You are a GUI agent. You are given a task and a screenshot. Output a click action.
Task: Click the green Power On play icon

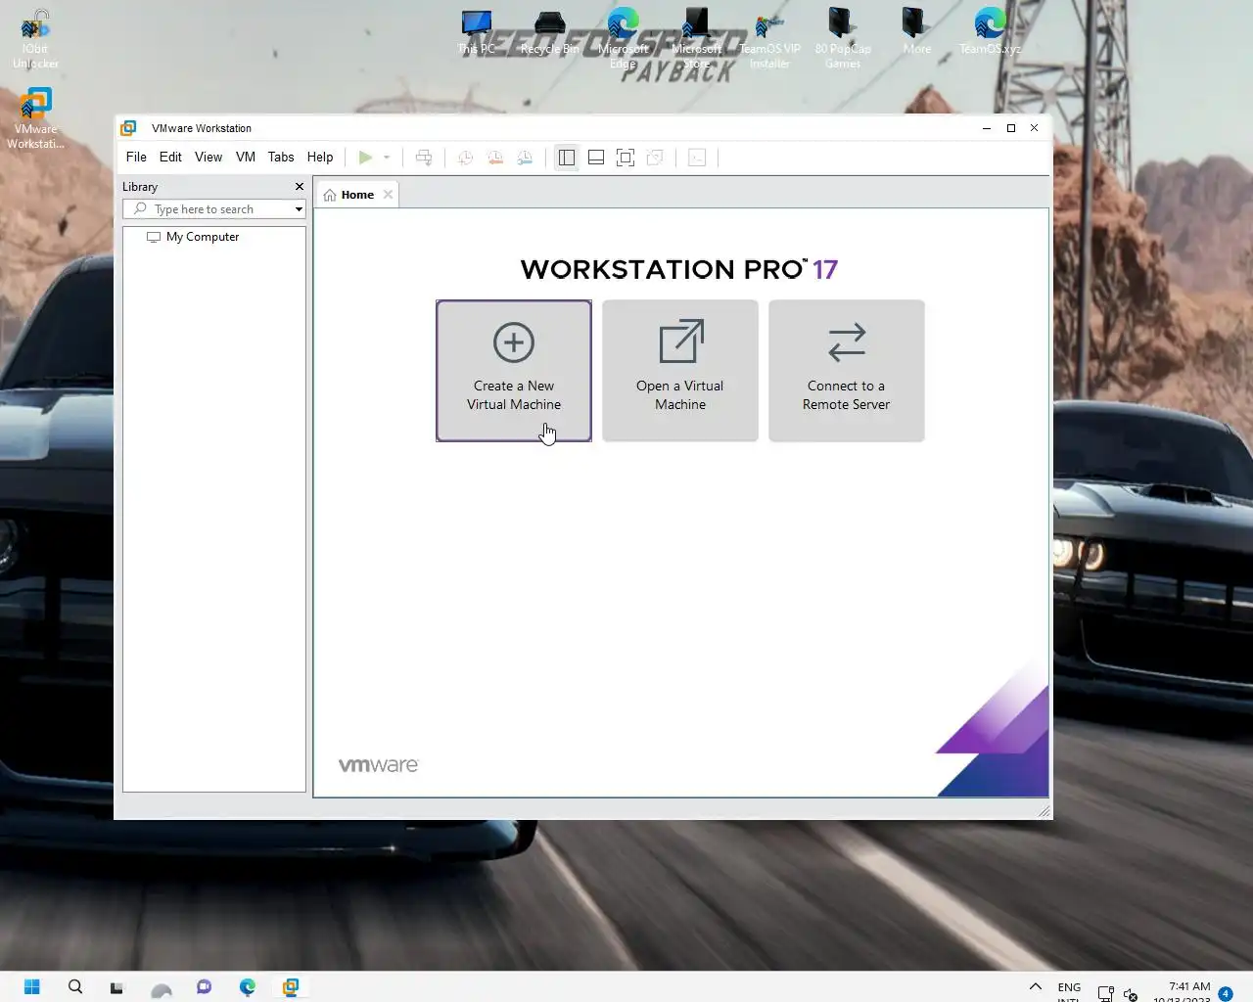coord(365,158)
